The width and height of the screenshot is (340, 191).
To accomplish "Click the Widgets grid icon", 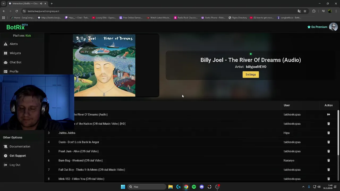I will [x=5, y=53].
